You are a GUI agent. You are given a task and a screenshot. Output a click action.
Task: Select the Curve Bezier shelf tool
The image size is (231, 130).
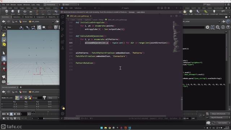[56, 12]
